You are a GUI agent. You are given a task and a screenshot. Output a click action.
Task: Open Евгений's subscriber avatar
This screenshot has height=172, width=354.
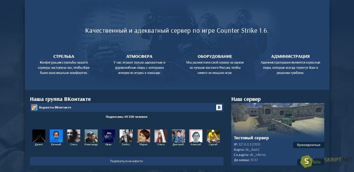[56, 136]
